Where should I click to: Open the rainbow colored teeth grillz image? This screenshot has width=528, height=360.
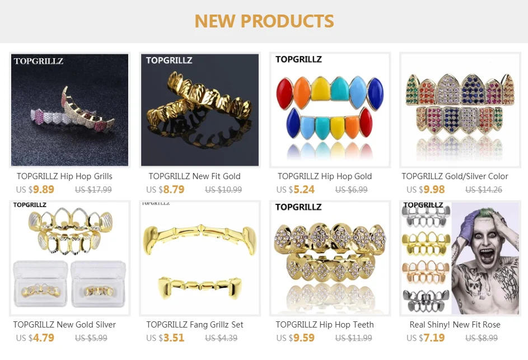click(330, 110)
